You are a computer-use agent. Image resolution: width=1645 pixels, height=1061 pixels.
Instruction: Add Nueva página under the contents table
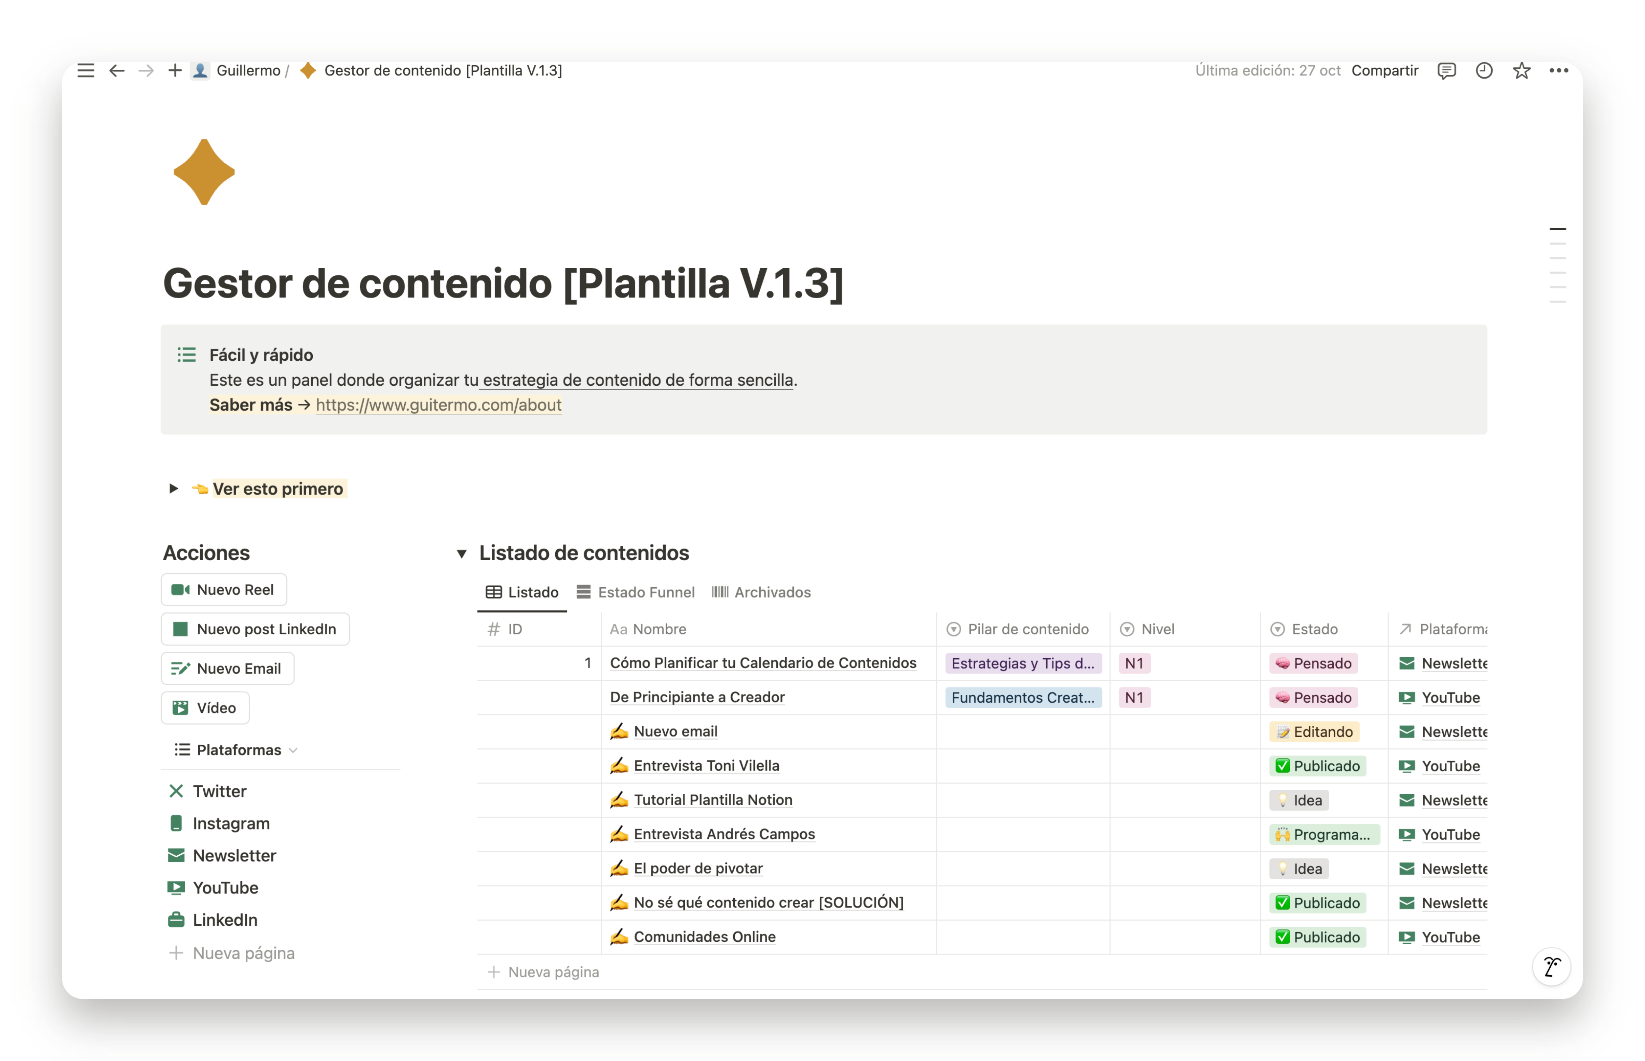pos(544,972)
